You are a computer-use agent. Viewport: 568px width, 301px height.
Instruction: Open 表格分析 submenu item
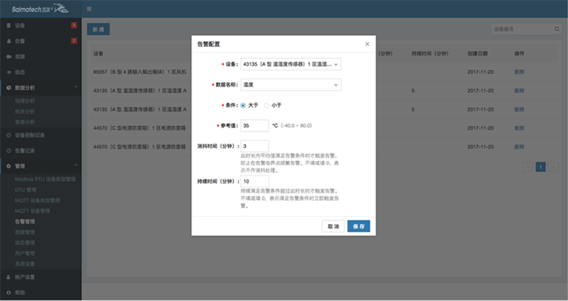25,122
